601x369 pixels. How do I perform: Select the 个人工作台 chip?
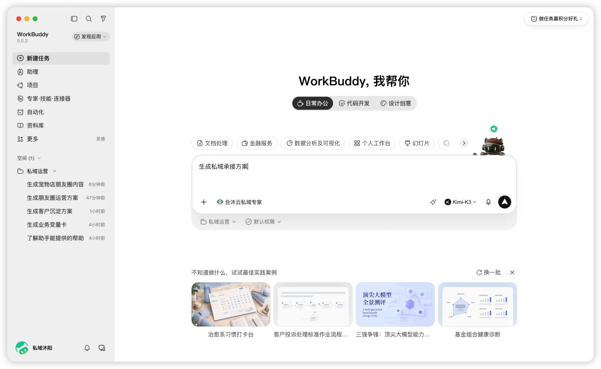(x=372, y=143)
